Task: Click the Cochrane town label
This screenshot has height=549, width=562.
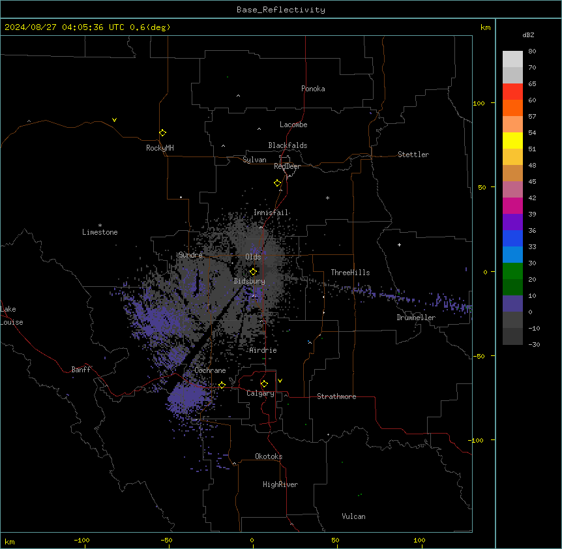Action: [210, 370]
